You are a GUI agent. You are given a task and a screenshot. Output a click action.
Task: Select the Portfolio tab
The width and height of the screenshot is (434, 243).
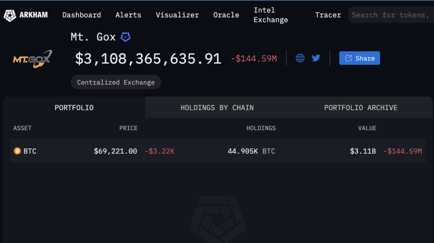[x=74, y=108]
